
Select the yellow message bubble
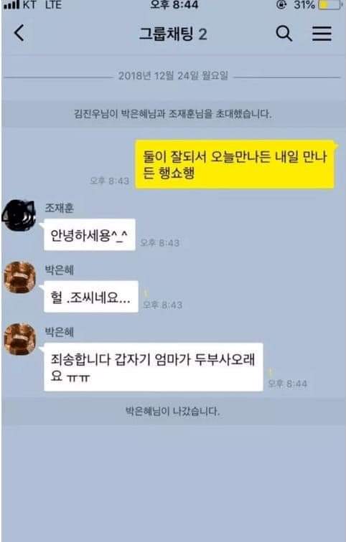[x=235, y=165]
